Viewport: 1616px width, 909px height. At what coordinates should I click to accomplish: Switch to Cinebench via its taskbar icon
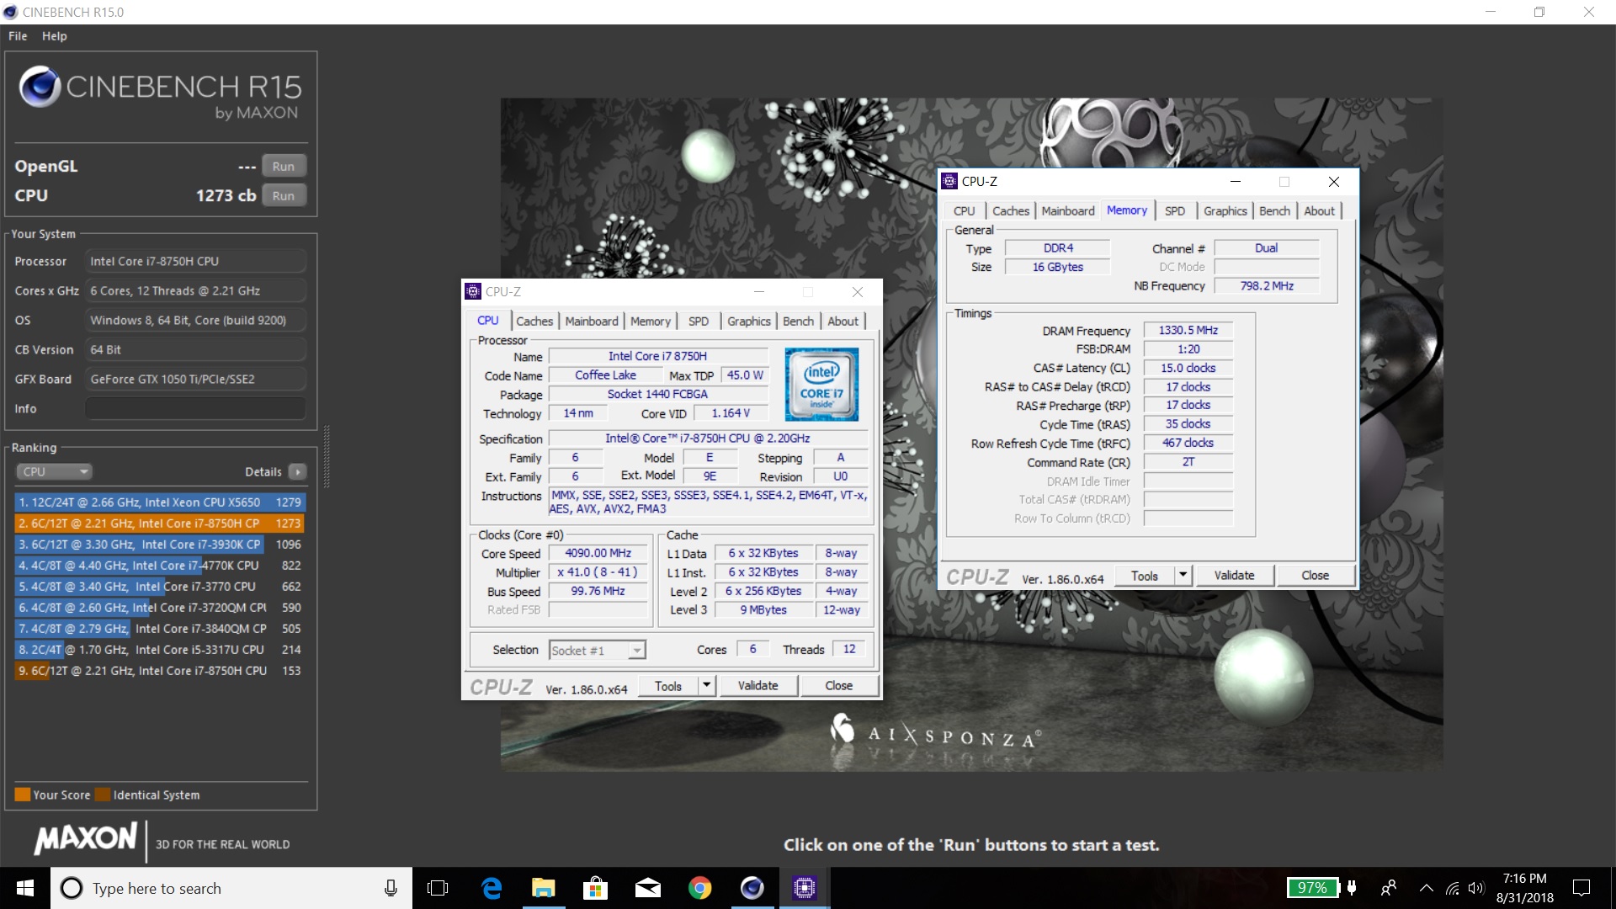click(752, 888)
